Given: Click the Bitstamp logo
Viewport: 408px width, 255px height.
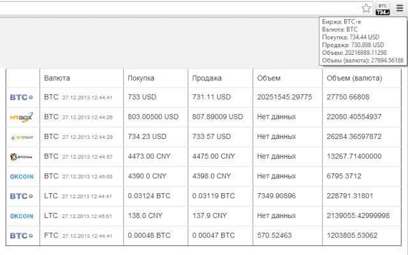Looking at the screenshot, I should [x=21, y=137].
